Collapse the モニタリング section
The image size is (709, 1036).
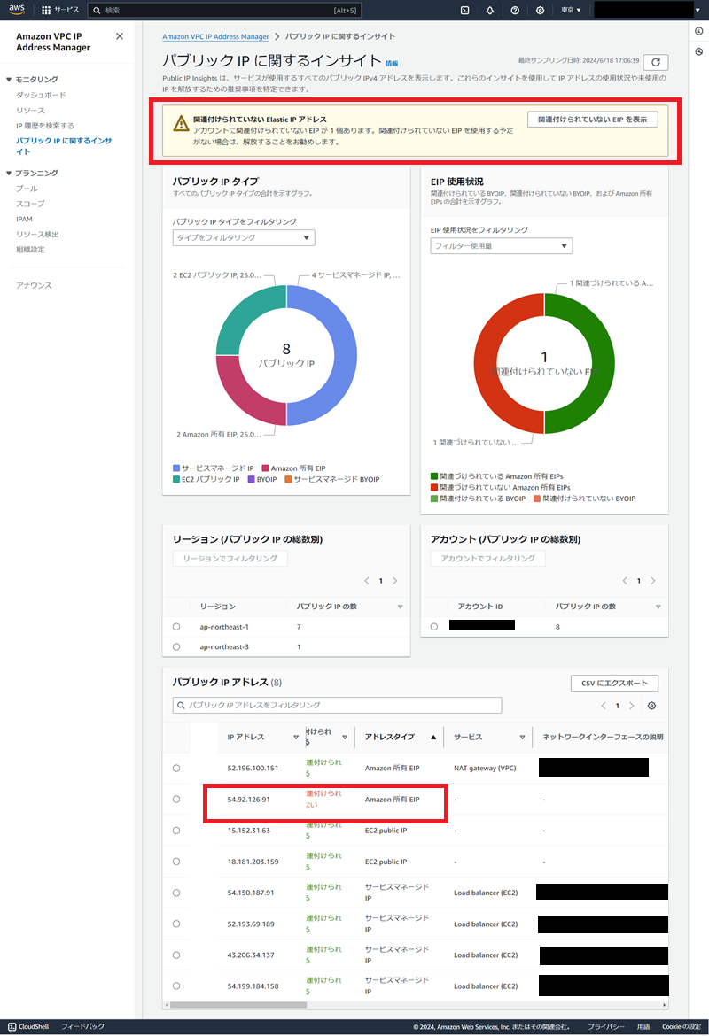(9, 80)
